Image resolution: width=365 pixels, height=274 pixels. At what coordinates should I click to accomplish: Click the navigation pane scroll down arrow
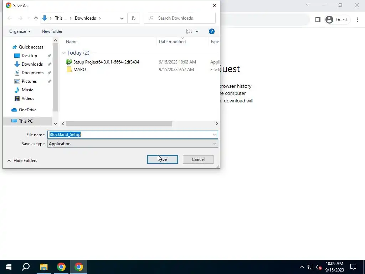click(55, 124)
